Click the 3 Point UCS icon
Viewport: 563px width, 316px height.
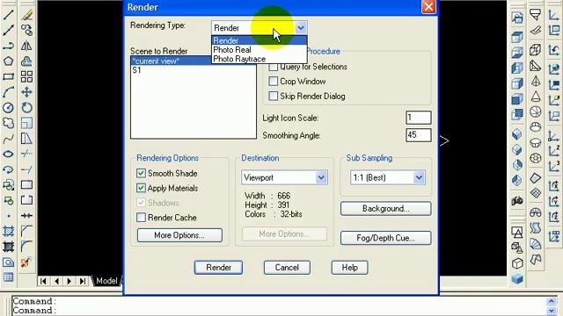point(554,166)
